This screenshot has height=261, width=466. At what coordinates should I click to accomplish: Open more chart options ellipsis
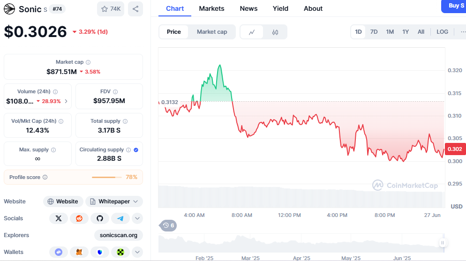(462, 32)
